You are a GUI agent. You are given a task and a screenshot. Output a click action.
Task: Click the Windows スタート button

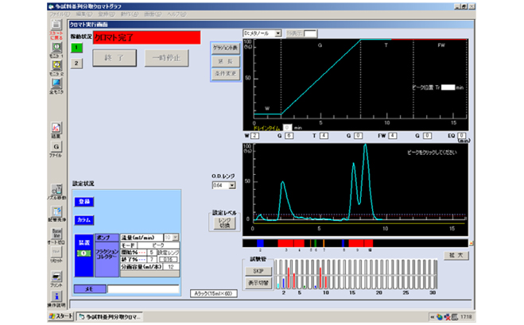(x=60, y=316)
